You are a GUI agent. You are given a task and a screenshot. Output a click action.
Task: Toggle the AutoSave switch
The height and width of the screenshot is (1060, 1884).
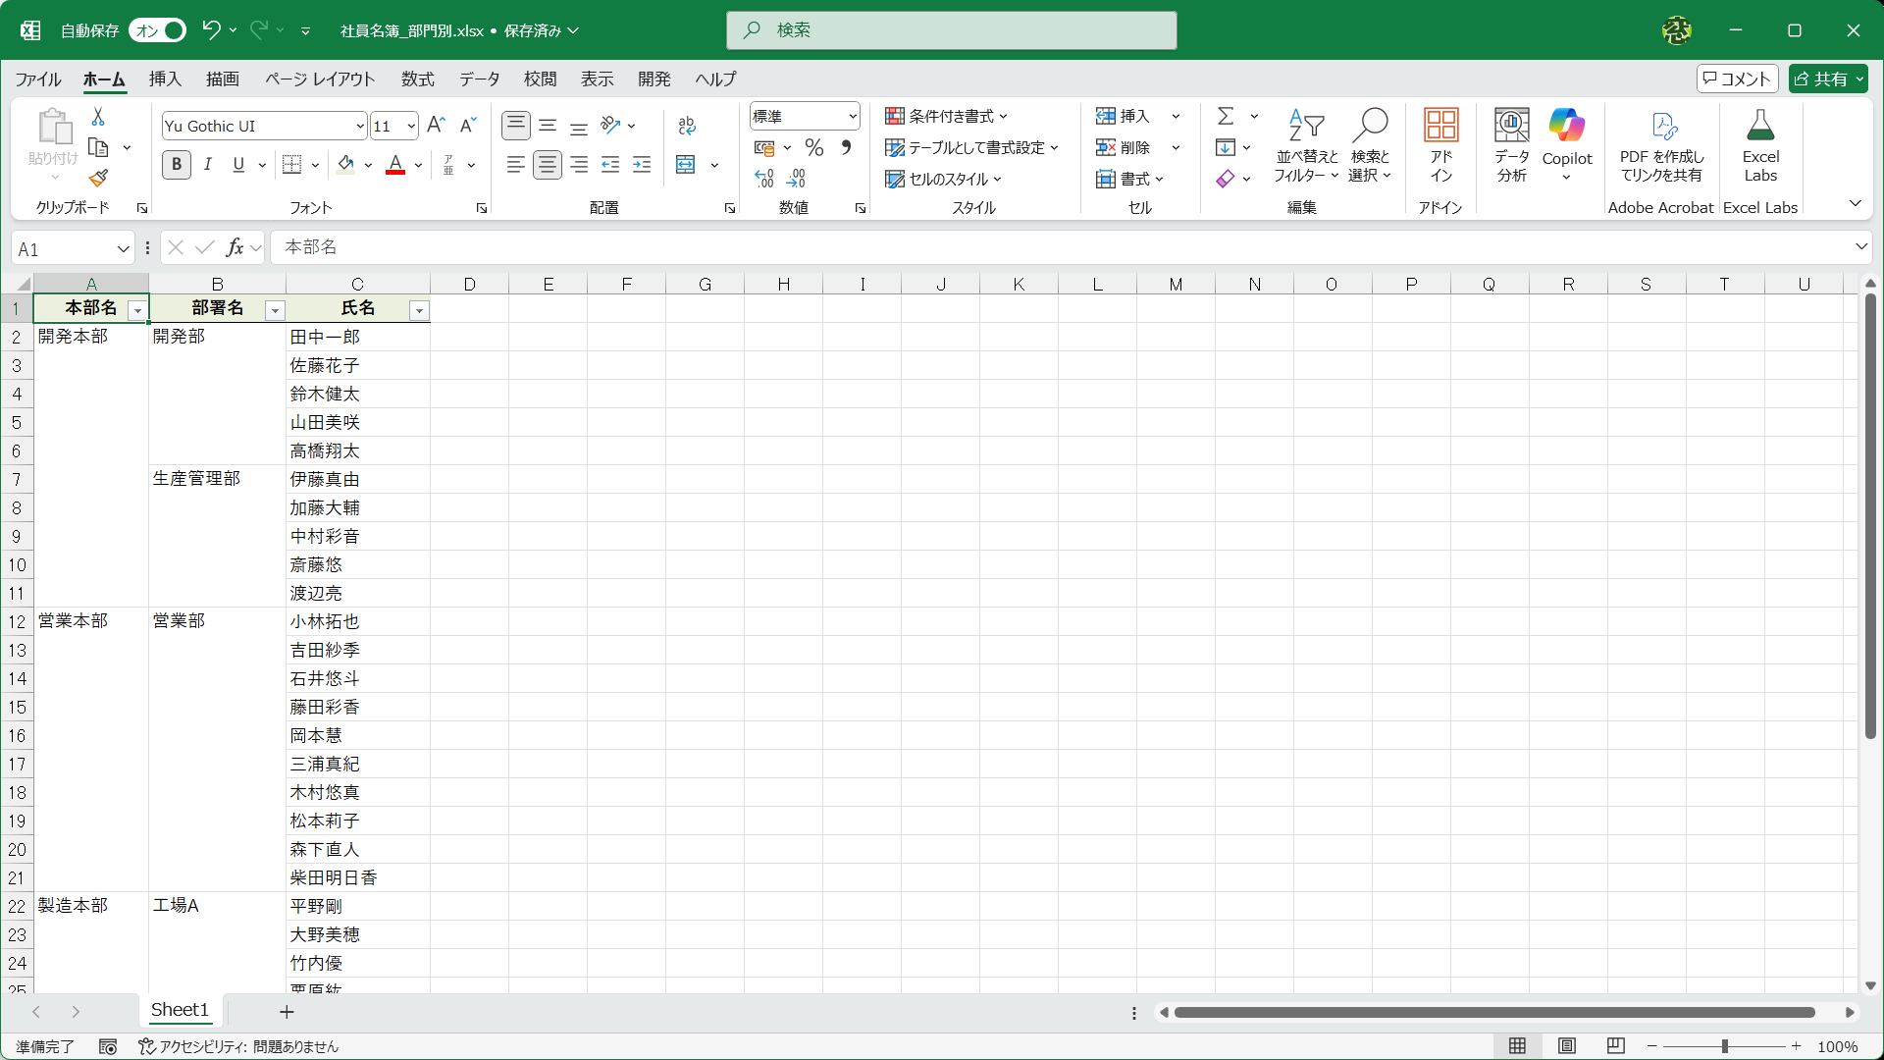(x=159, y=30)
